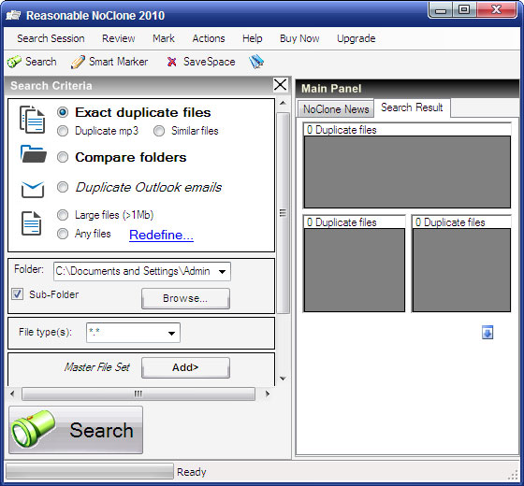Select Large files (>1Mb) option
524x486 pixels.
63,215
